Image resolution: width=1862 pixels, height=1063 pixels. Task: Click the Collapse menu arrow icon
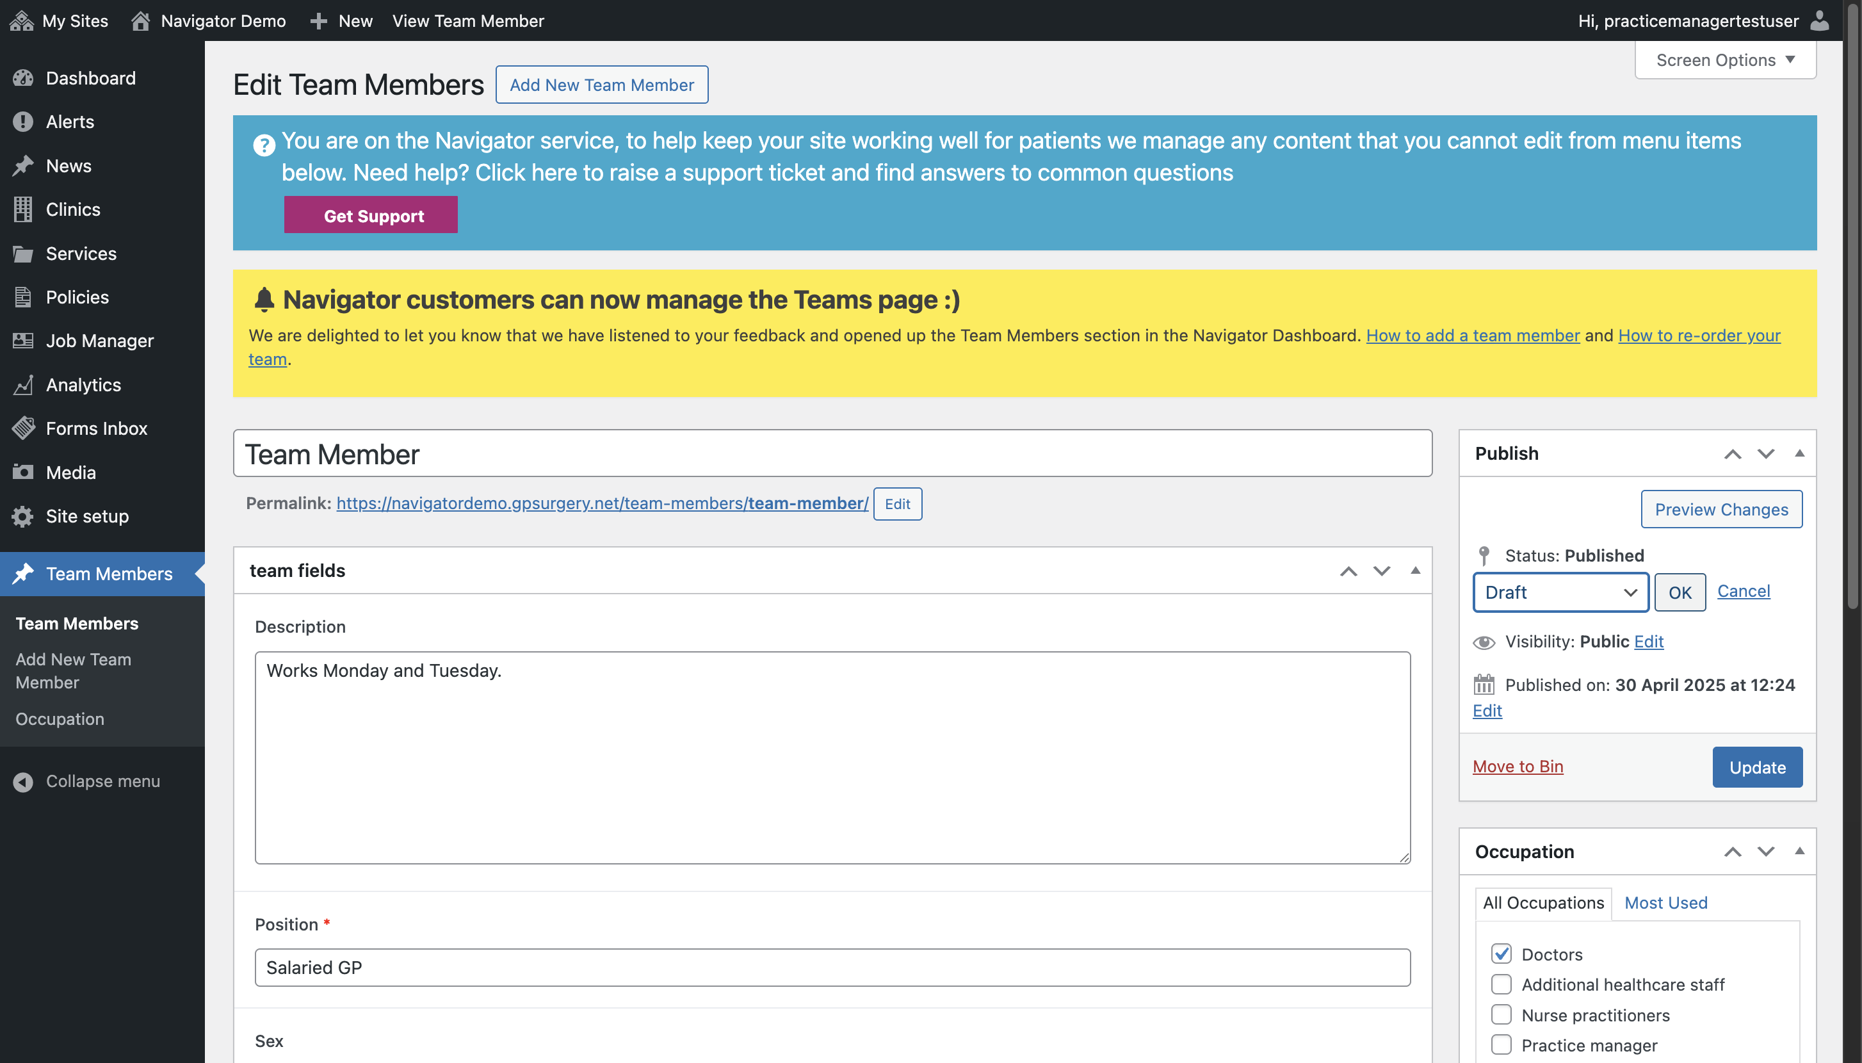coord(23,781)
